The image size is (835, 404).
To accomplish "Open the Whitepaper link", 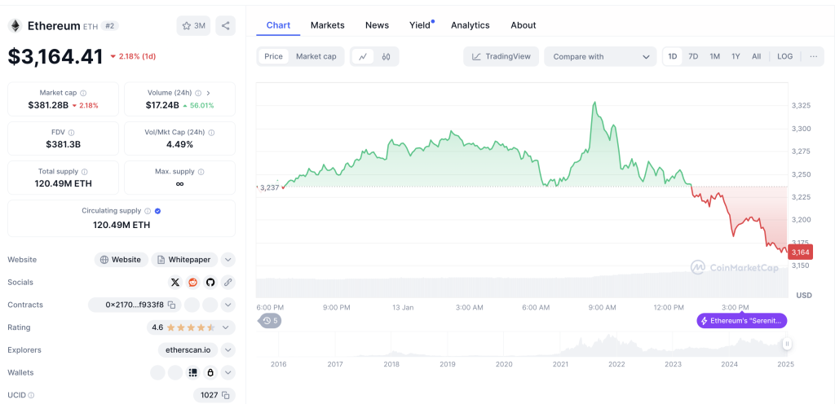I will coord(185,260).
